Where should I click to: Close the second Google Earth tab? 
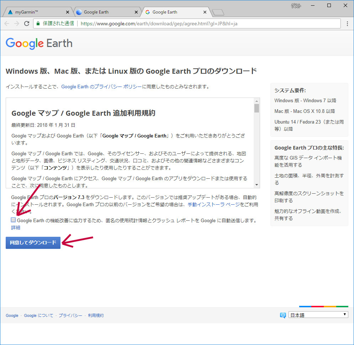coord(136,12)
